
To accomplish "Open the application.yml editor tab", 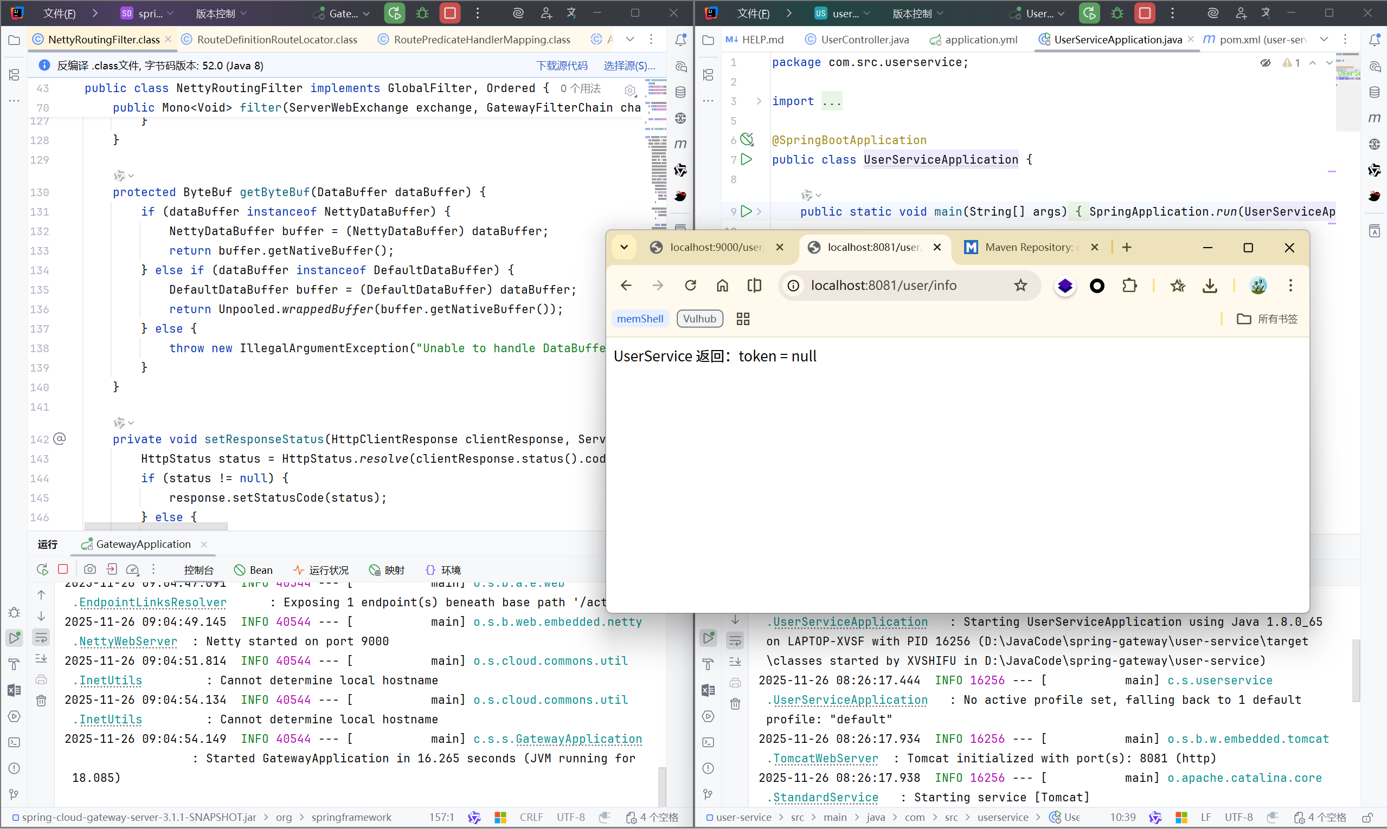I will [x=980, y=39].
